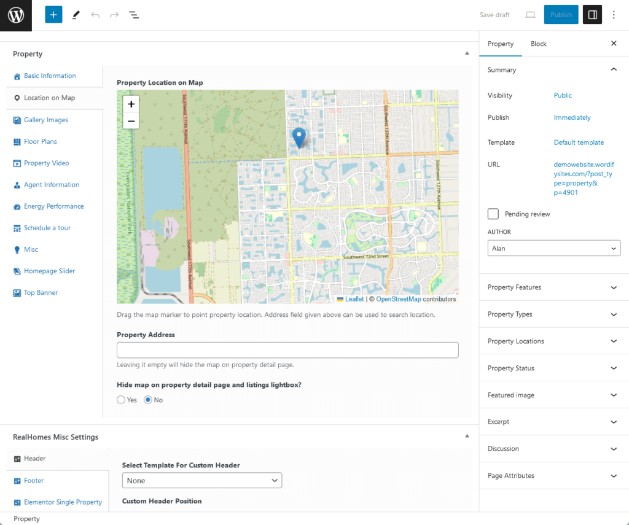The image size is (629, 525).
Task: Check the Pending review checkbox
Action: [x=492, y=214]
